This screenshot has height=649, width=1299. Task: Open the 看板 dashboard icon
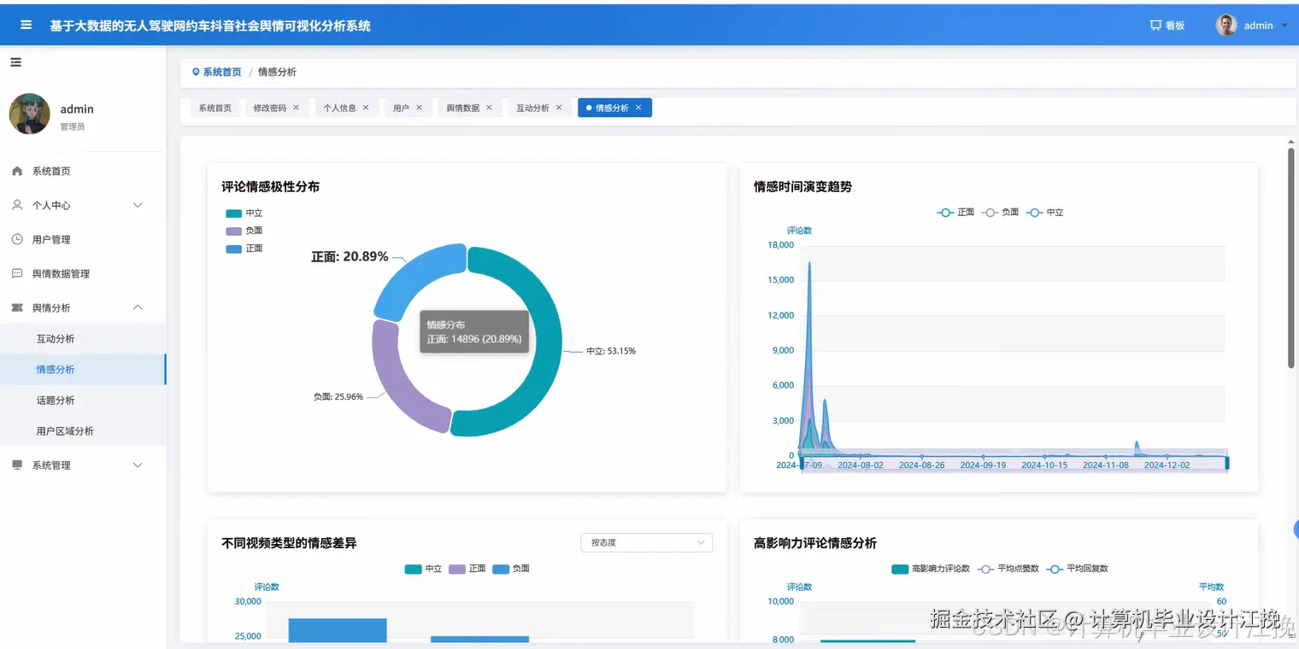click(1155, 26)
